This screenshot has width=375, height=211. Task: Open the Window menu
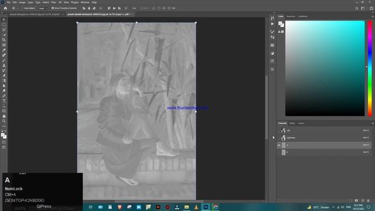point(85,2)
